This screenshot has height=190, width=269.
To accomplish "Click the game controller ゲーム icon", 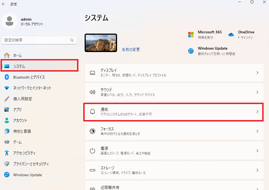I will pyautogui.click(x=7, y=142).
